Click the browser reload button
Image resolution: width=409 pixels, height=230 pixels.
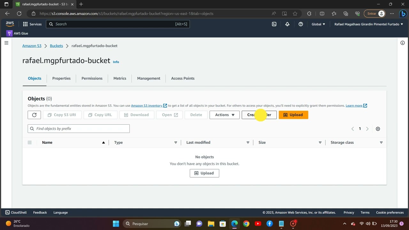pos(19,13)
